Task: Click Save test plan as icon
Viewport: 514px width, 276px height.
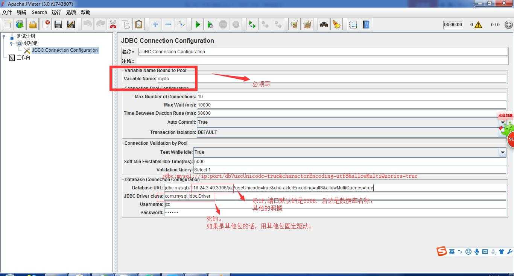Action: tap(71, 24)
